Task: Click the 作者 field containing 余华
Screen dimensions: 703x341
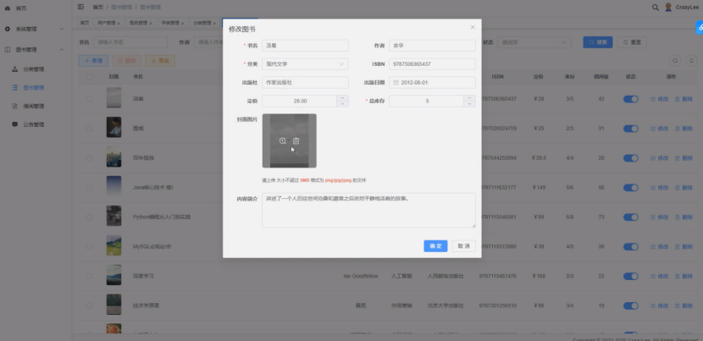Action: [432, 45]
